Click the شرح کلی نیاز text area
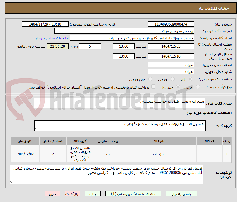Screen dimensions: 237x202 click(119, 103)
